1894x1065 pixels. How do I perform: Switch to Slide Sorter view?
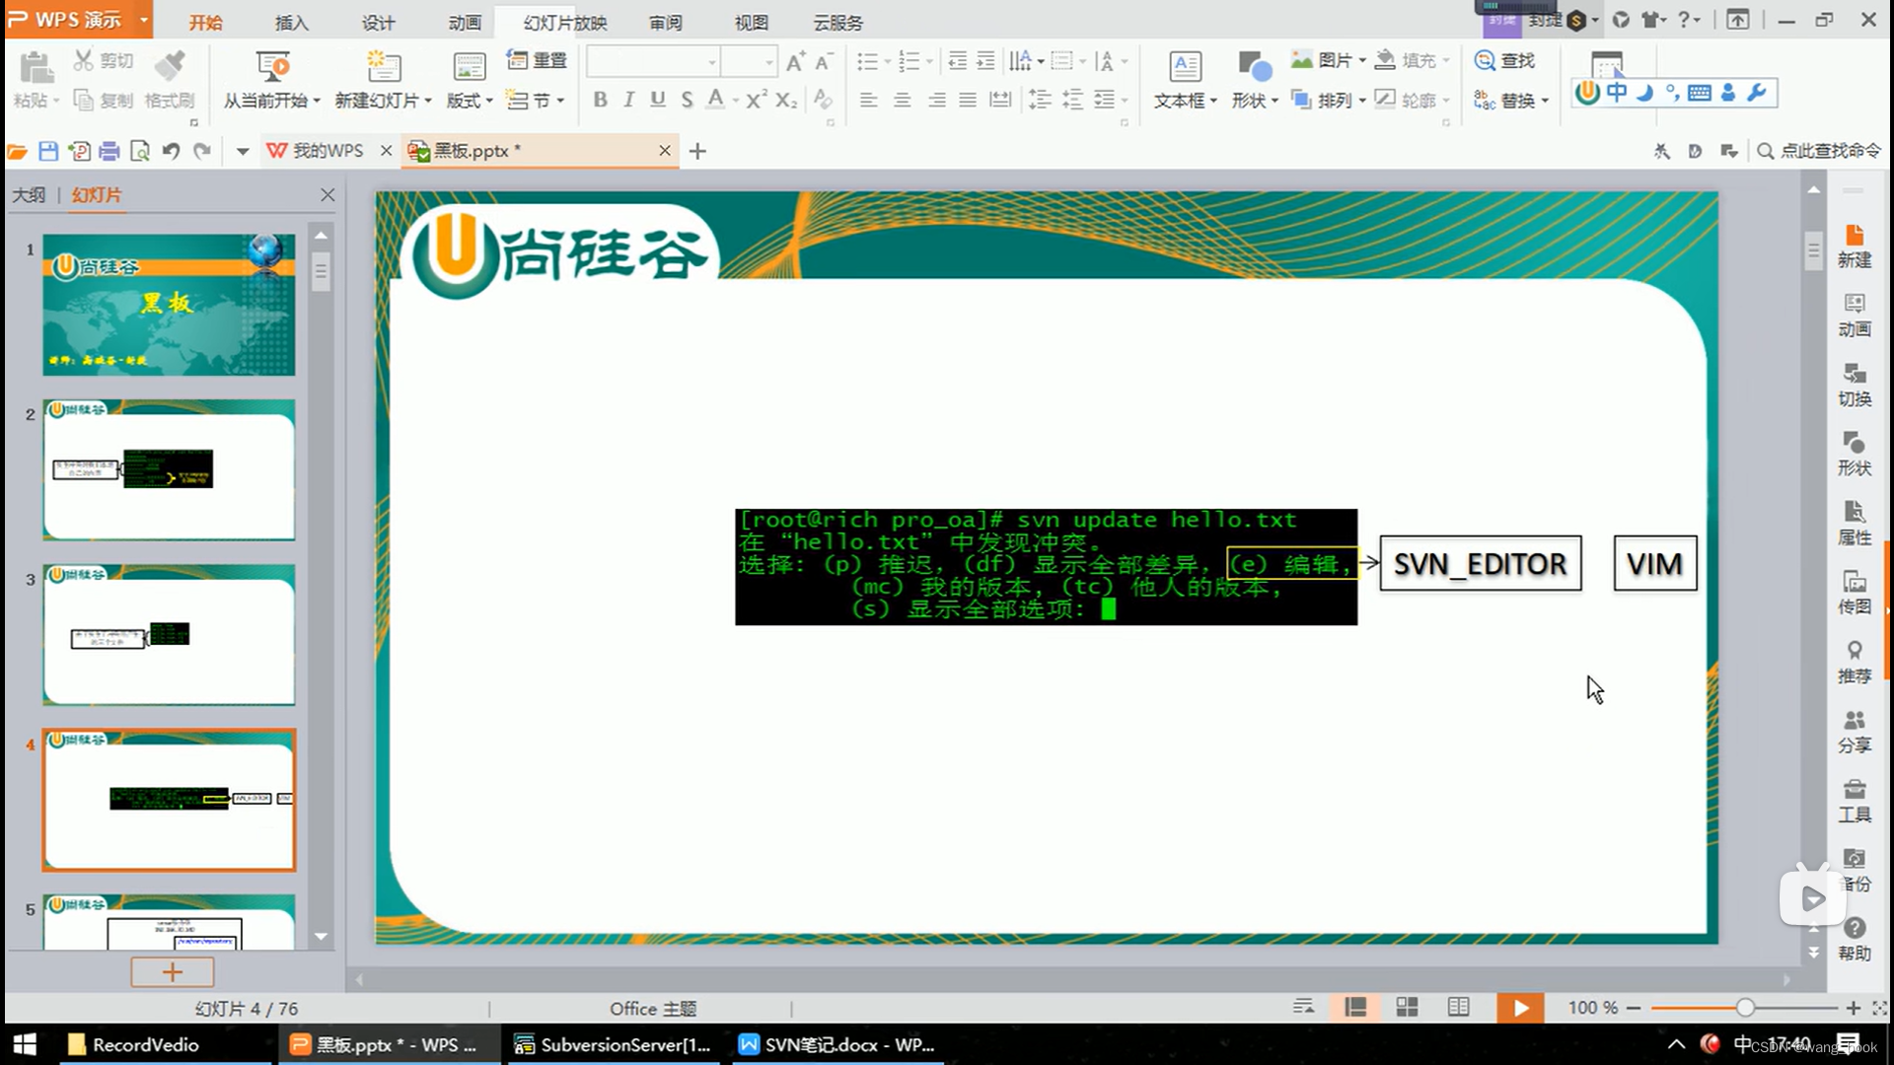pyautogui.click(x=1407, y=1007)
